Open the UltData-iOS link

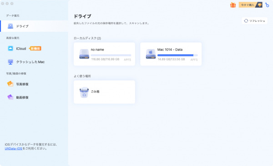click(x=13, y=148)
